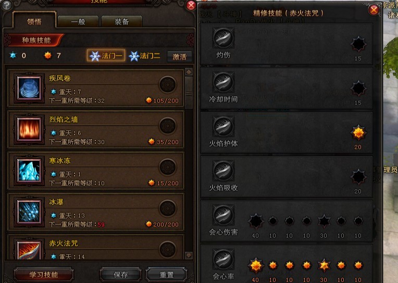Select the 疾风卷 whirlwind skill icon
Image resolution: width=398 pixels, height=283 pixels.
(29, 88)
